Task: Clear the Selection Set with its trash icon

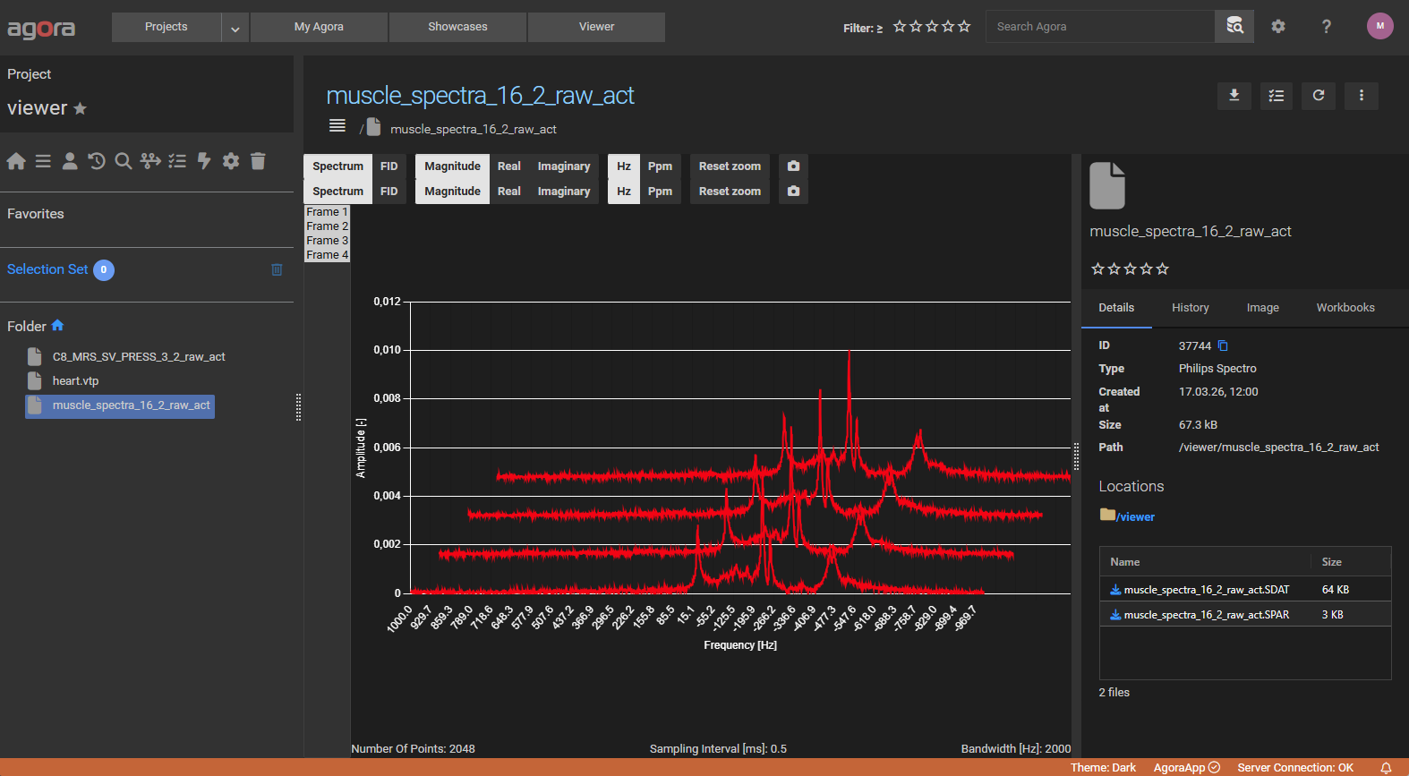Action: pos(277,269)
